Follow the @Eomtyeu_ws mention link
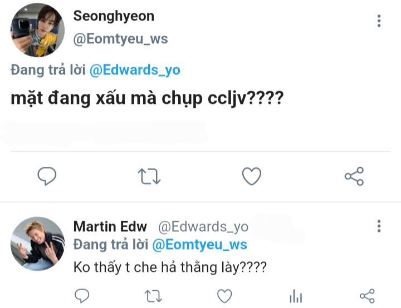Screen dimensions: 401x308 click(199, 245)
